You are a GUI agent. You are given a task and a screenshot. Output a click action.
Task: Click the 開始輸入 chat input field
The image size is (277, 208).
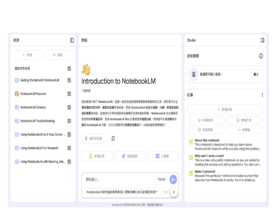click(x=120, y=180)
